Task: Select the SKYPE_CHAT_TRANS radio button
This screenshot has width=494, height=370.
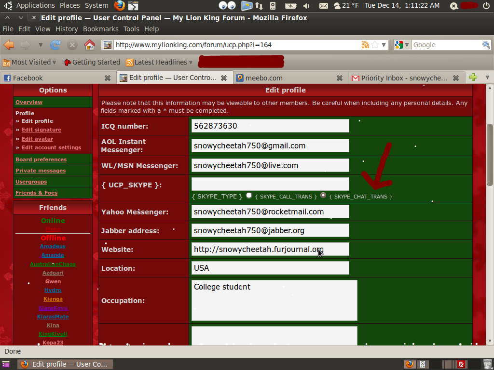Action: point(323,196)
